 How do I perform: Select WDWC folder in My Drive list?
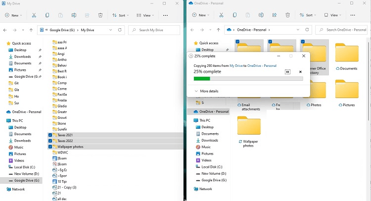coord(60,152)
